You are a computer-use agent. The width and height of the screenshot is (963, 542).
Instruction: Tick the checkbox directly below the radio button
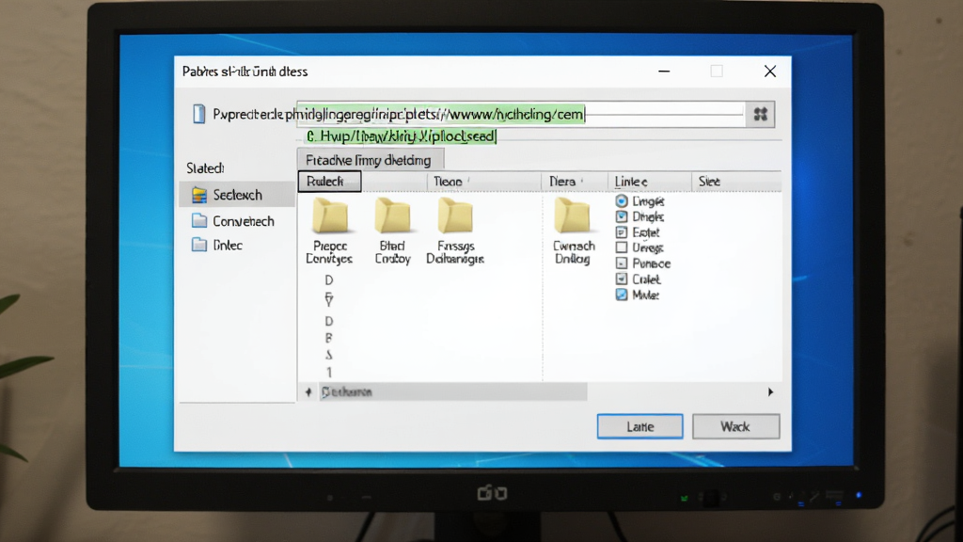click(x=622, y=216)
